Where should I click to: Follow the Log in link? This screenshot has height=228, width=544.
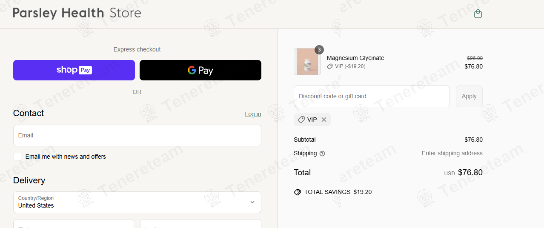253,114
